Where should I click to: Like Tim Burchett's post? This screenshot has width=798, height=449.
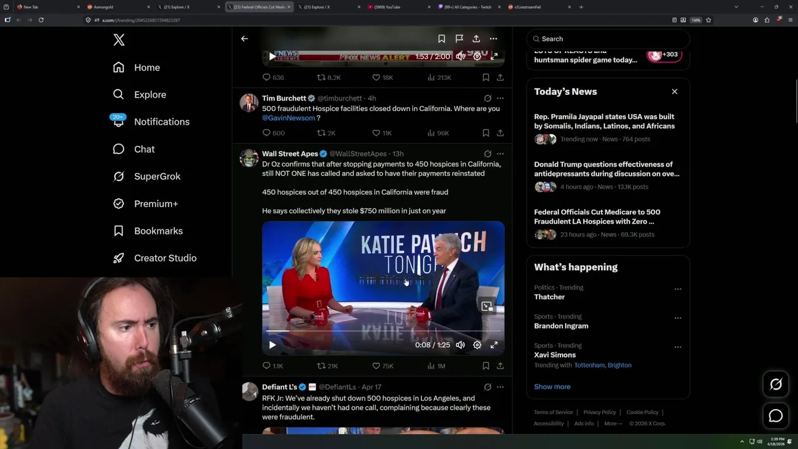(382, 133)
